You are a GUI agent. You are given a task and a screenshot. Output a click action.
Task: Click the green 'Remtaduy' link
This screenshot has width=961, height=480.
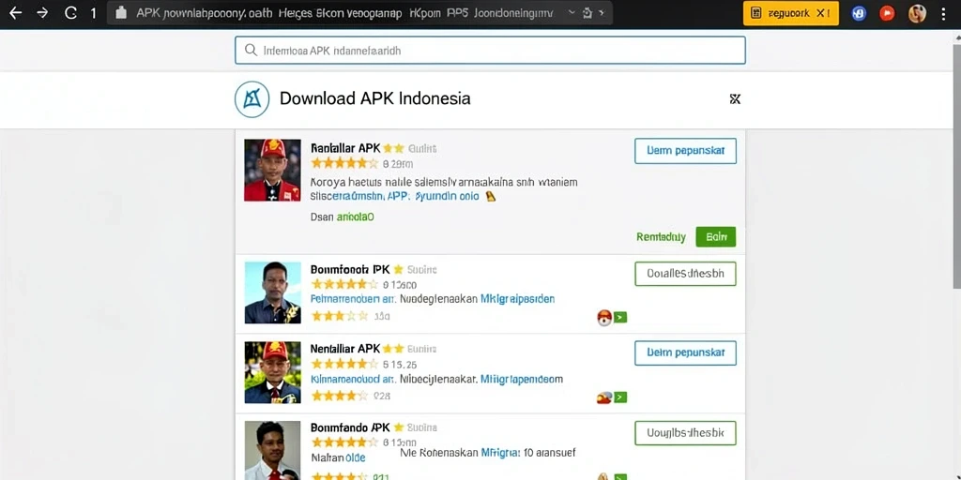pyautogui.click(x=661, y=237)
